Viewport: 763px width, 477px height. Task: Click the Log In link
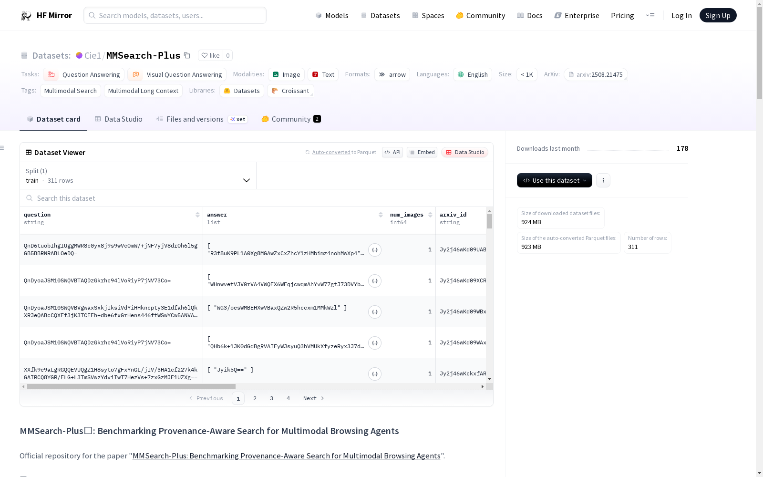pos(681,15)
